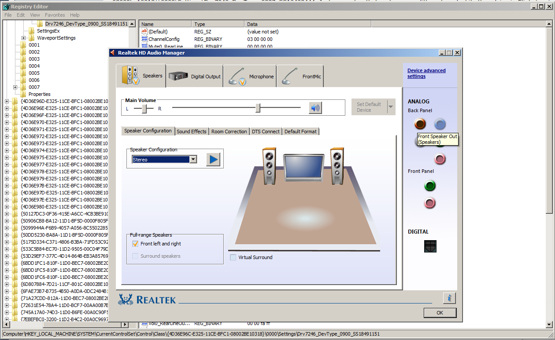Screen dimensions: 555x340
Task: Select the Properties key in the registry tree
Action: point(39,94)
